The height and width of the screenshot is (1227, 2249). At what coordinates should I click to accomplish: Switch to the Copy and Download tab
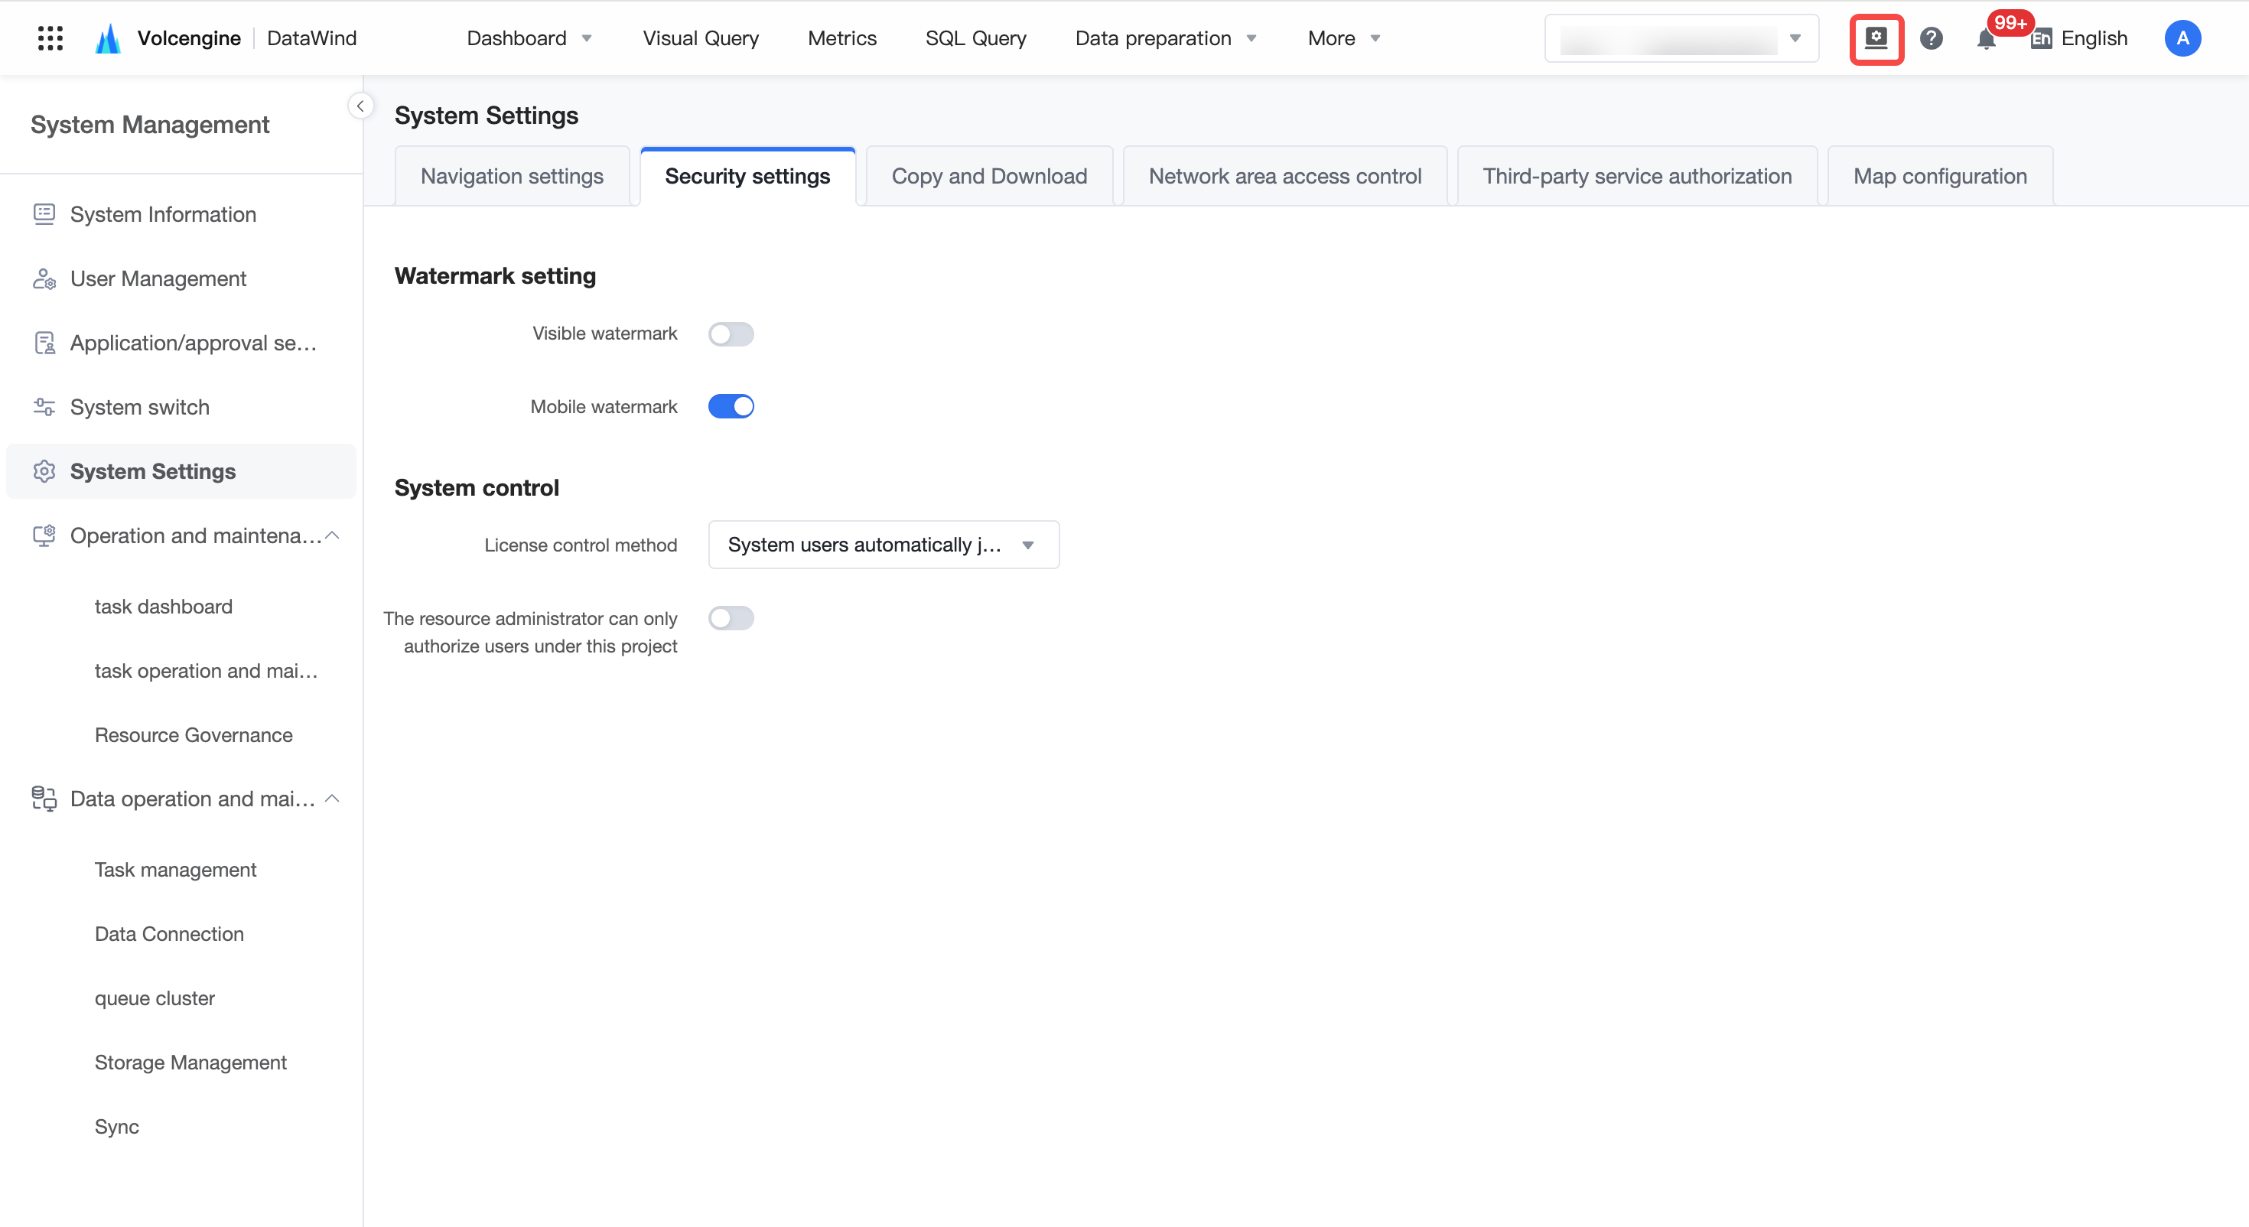tap(989, 177)
